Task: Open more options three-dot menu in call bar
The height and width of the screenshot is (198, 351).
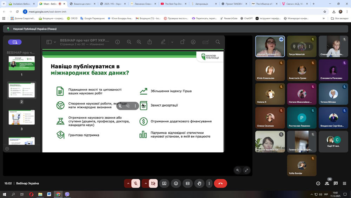Action: click(209, 183)
